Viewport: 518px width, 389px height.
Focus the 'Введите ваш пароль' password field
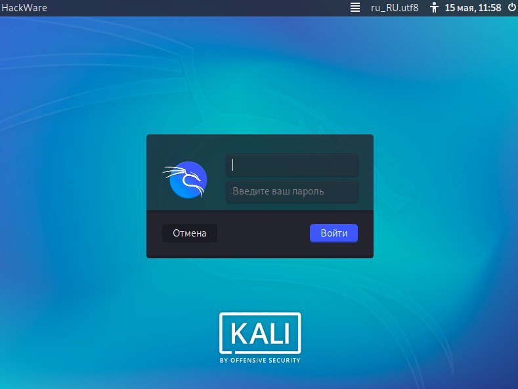tap(292, 191)
